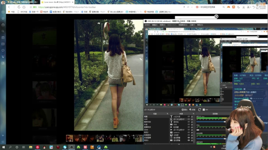The height and width of the screenshot is (150, 268).
Task: Open the OBS source filters button
Action: 192,110
